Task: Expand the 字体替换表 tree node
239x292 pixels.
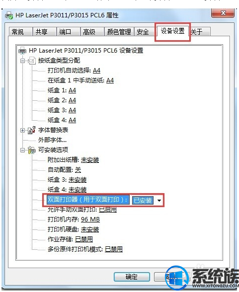Action: point(22,130)
